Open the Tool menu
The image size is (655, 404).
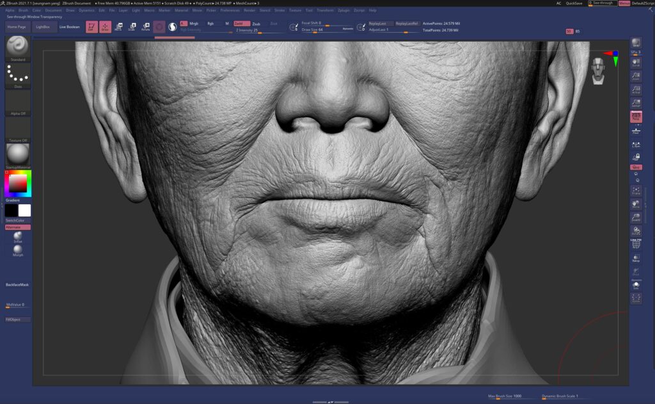click(309, 10)
